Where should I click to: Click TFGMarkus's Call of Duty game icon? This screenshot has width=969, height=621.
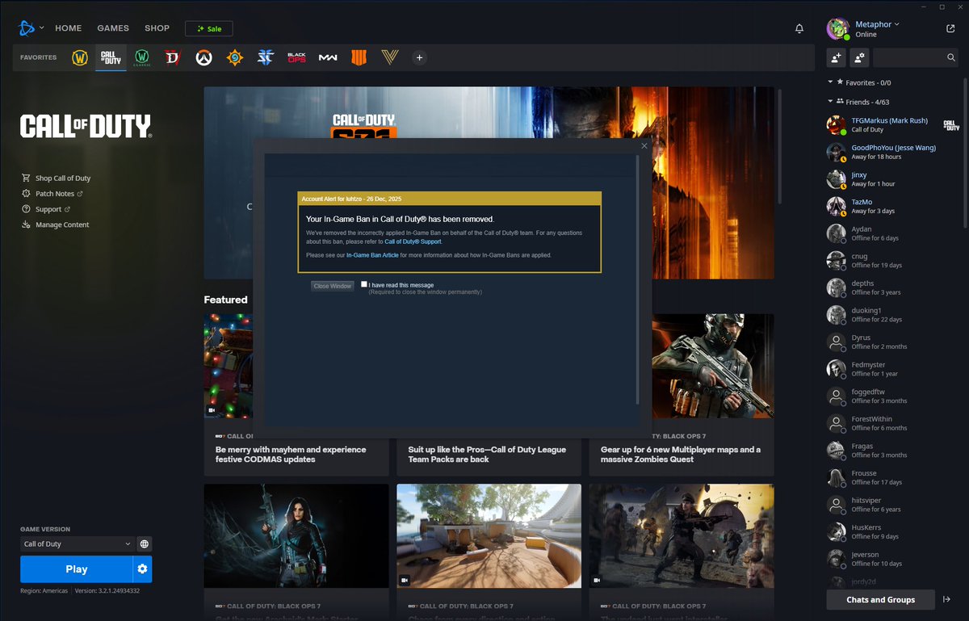click(x=952, y=124)
